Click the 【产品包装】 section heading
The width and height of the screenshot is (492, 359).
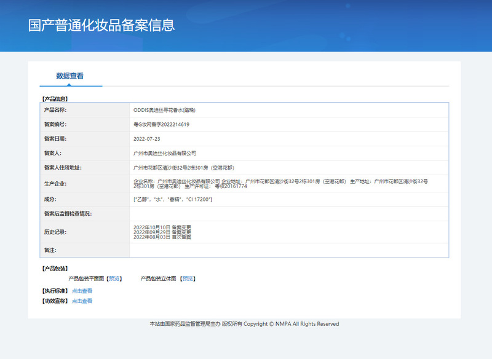pyautogui.click(x=55, y=269)
